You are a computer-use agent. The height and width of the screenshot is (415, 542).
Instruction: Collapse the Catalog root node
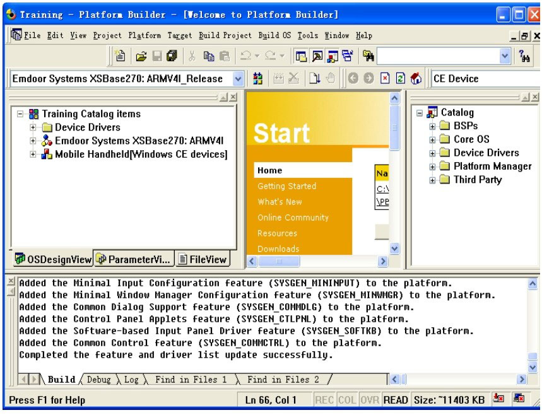pyautogui.click(x=420, y=113)
